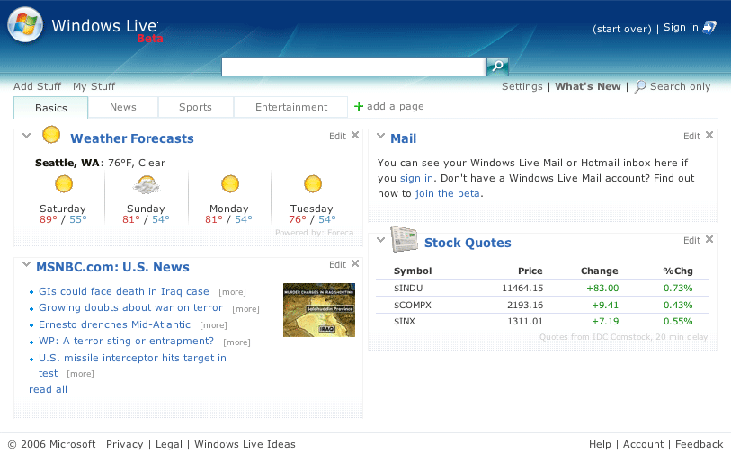Open the Stock Quotes title link
This screenshot has width=731, height=453.
click(x=468, y=243)
